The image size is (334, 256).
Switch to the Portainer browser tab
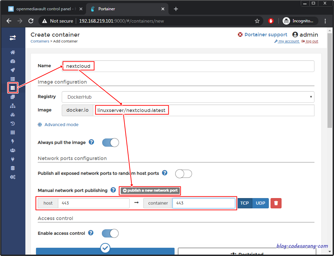(127, 9)
